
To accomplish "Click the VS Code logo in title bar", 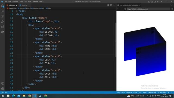I will tap(2, 2).
